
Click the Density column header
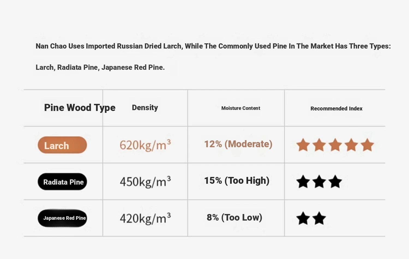click(x=145, y=108)
